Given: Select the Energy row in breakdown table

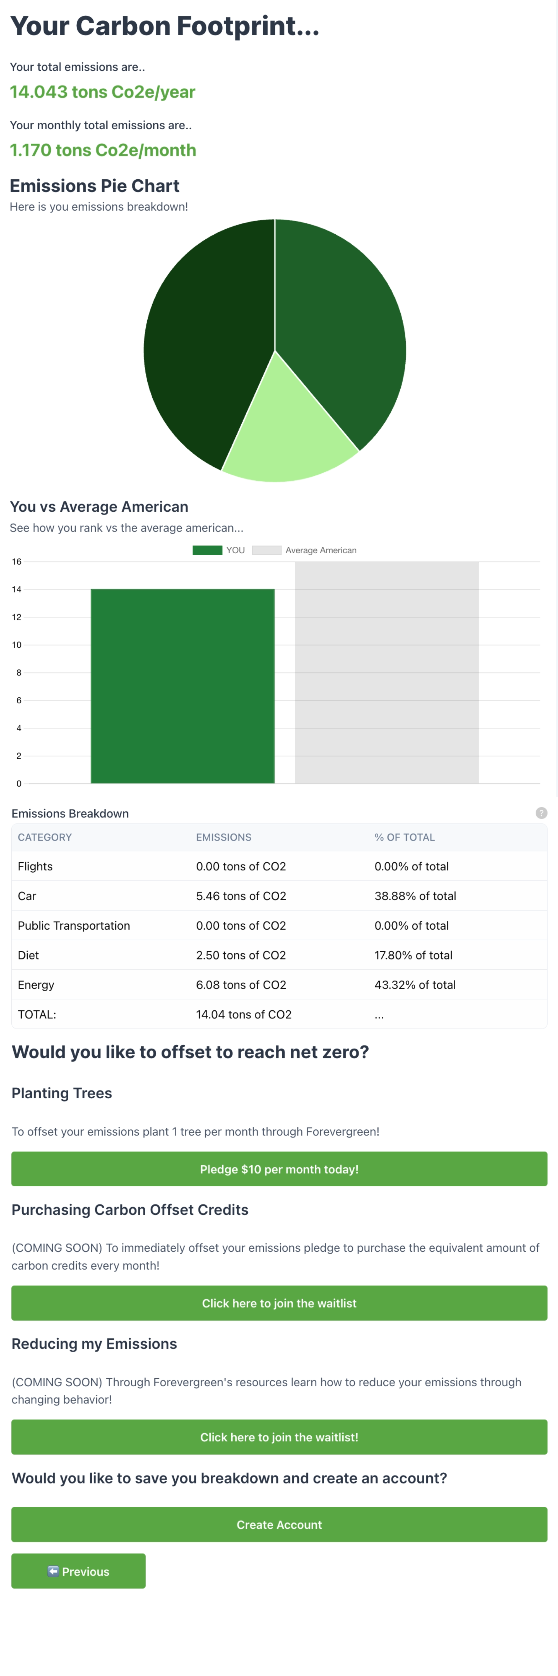Looking at the screenshot, I should [279, 984].
